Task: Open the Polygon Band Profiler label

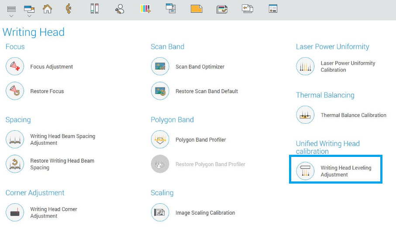Action: (201, 140)
